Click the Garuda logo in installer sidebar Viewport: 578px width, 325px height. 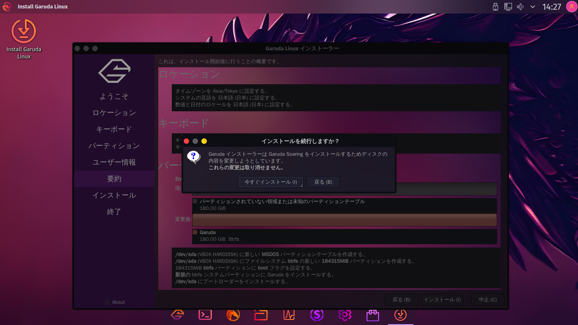114,71
